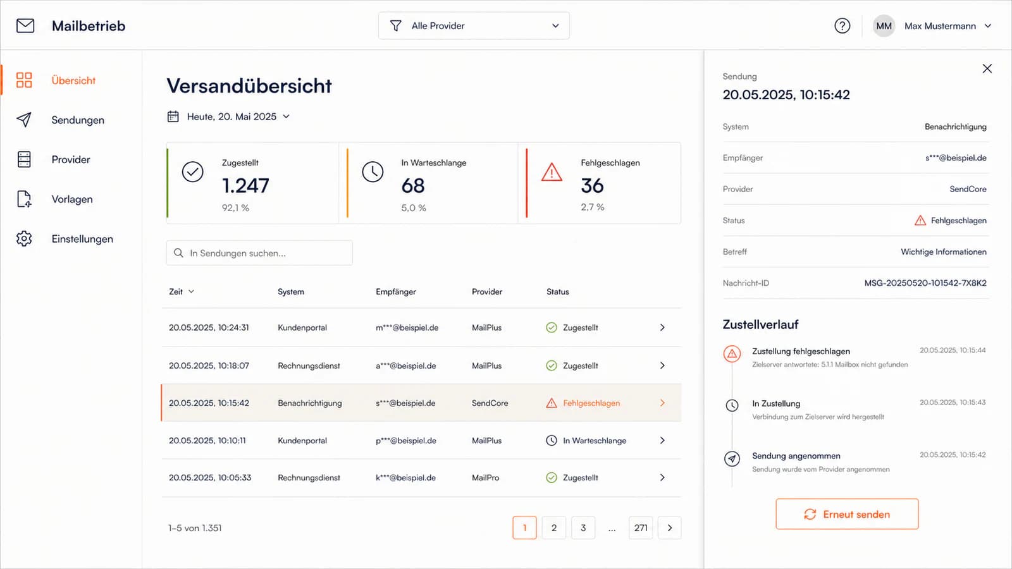Open Einstellungen in the sidebar

(x=71, y=238)
